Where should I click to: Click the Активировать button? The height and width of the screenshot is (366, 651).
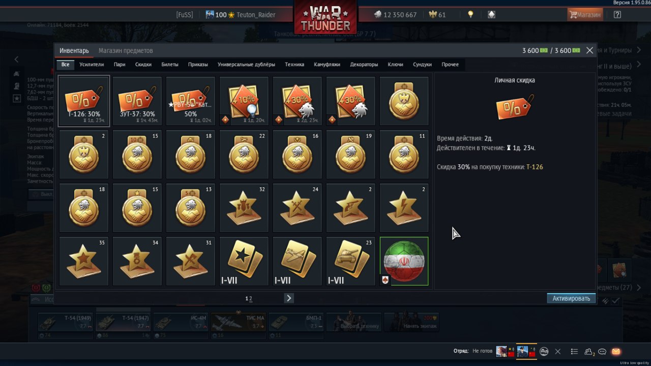click(571, 298)
